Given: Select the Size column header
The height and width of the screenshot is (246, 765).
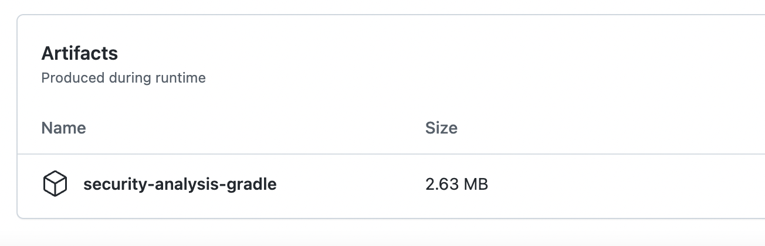Looking at the screenshot, I should pos(441,128).
